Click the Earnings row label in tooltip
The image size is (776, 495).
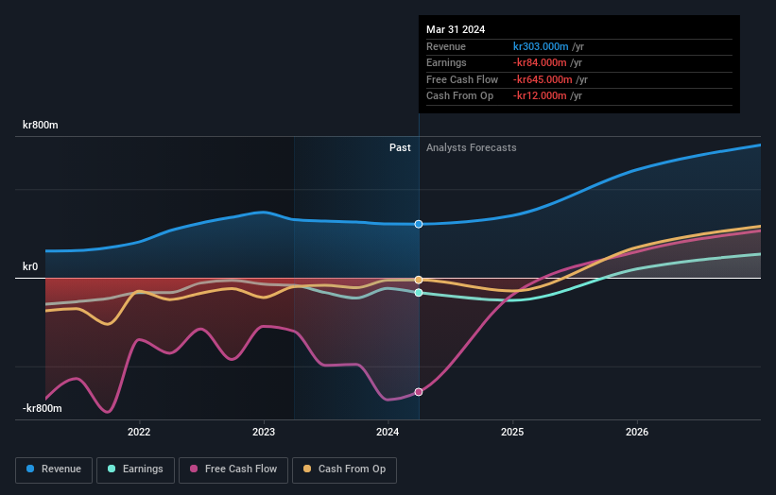pos(446,62)
